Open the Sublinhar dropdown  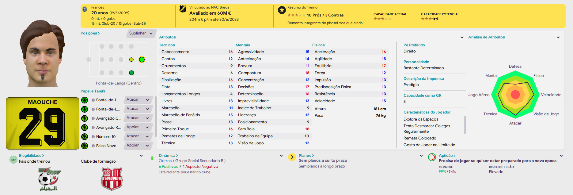[141, 33]
